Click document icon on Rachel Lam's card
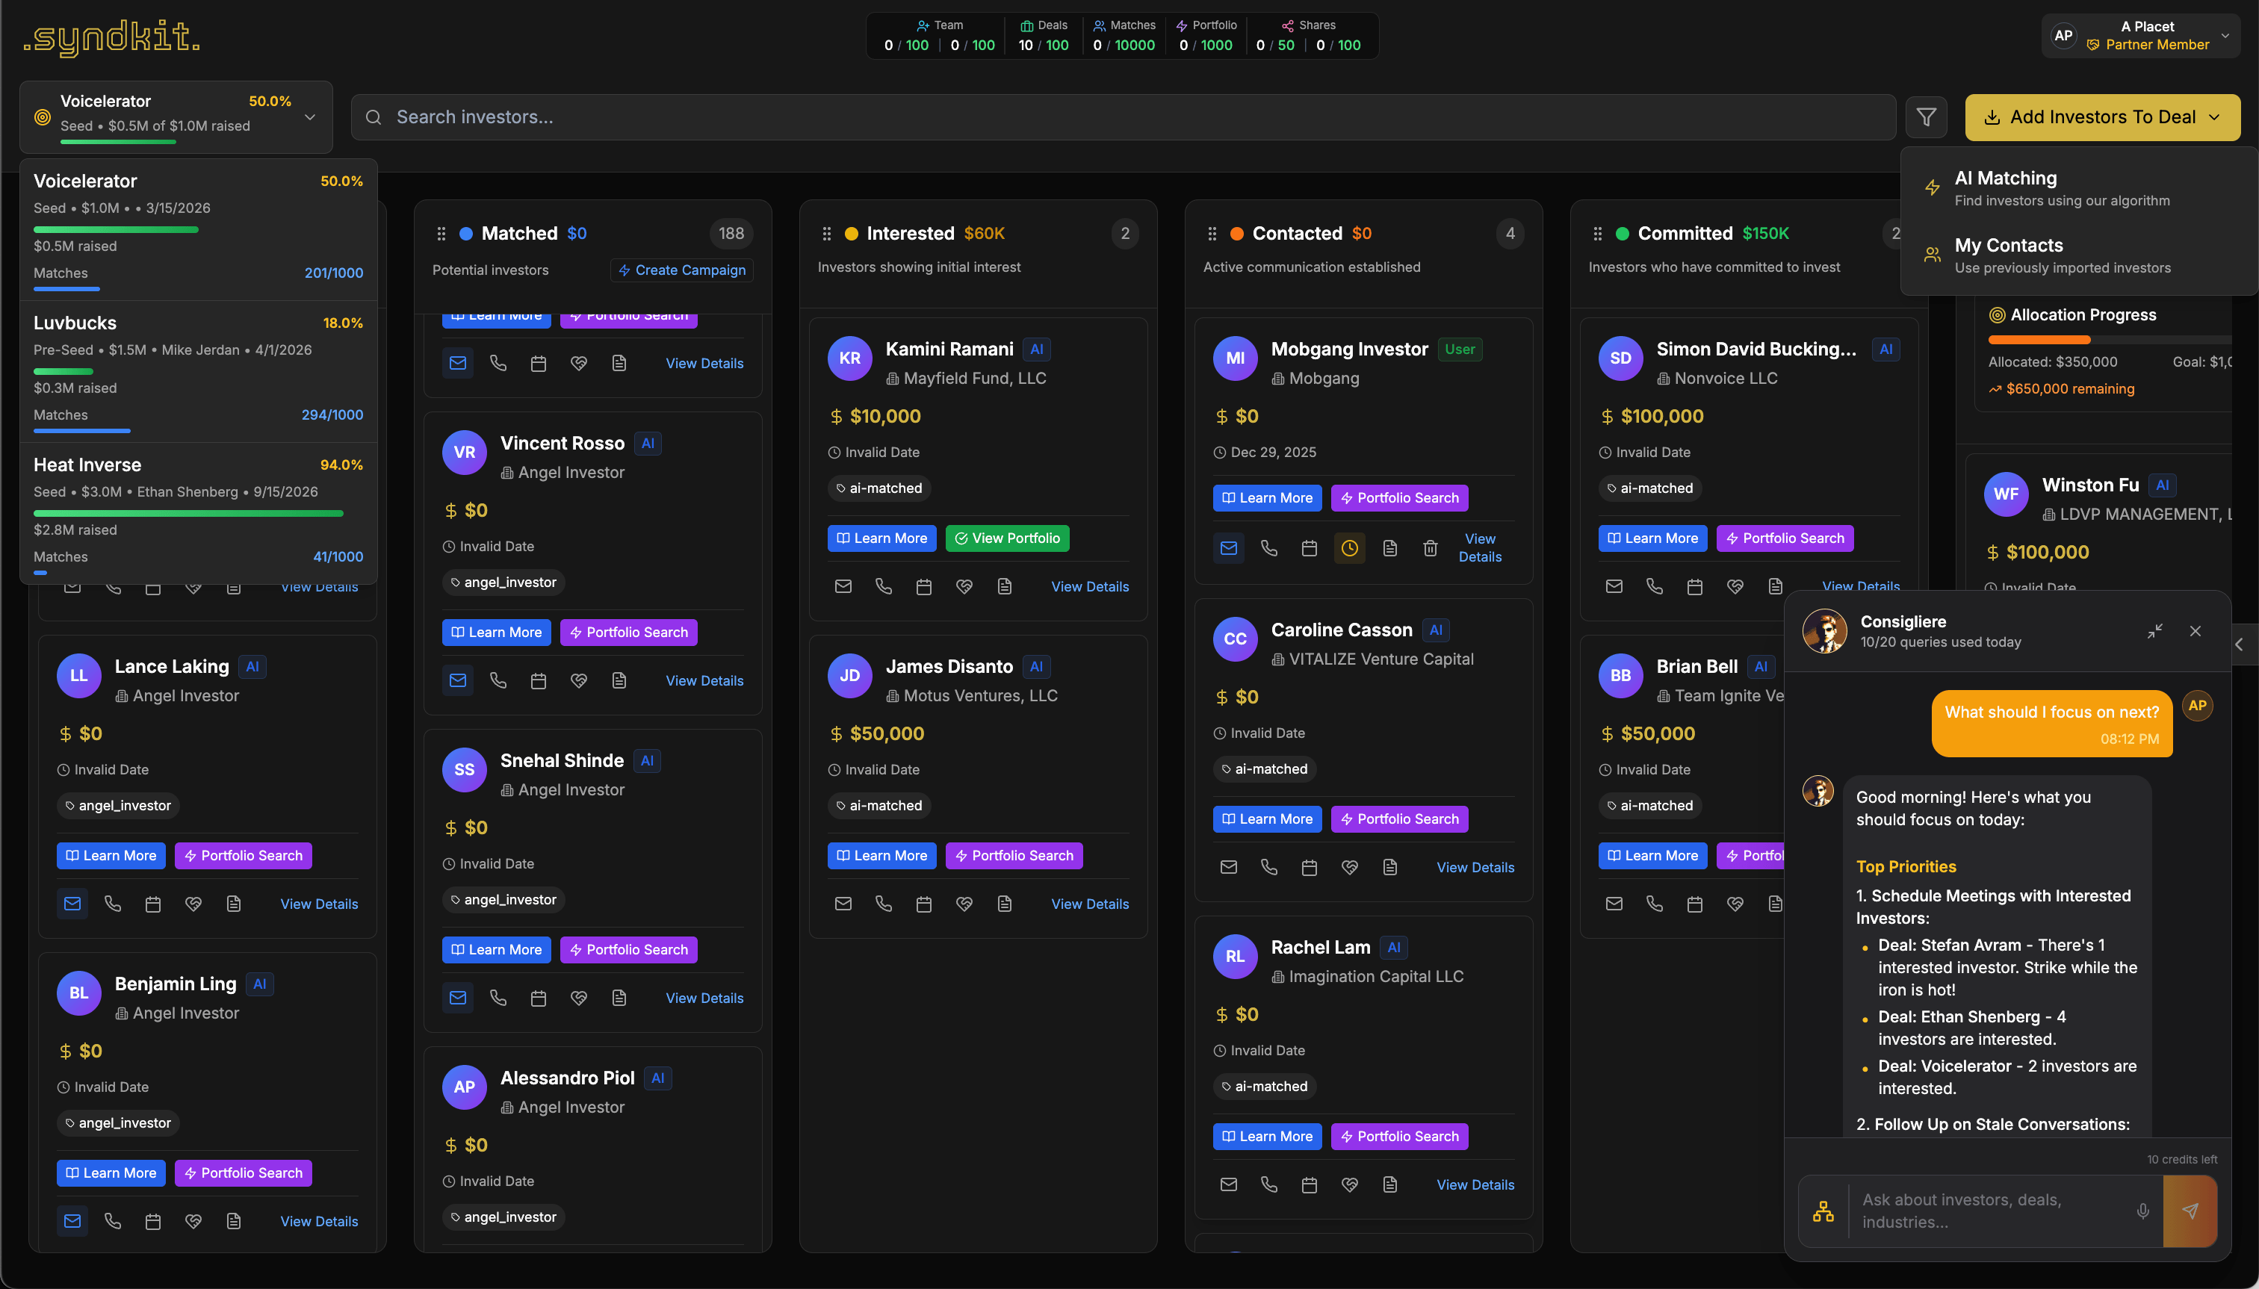The image size is (2259, 1289). [x=1389, y=1184]
